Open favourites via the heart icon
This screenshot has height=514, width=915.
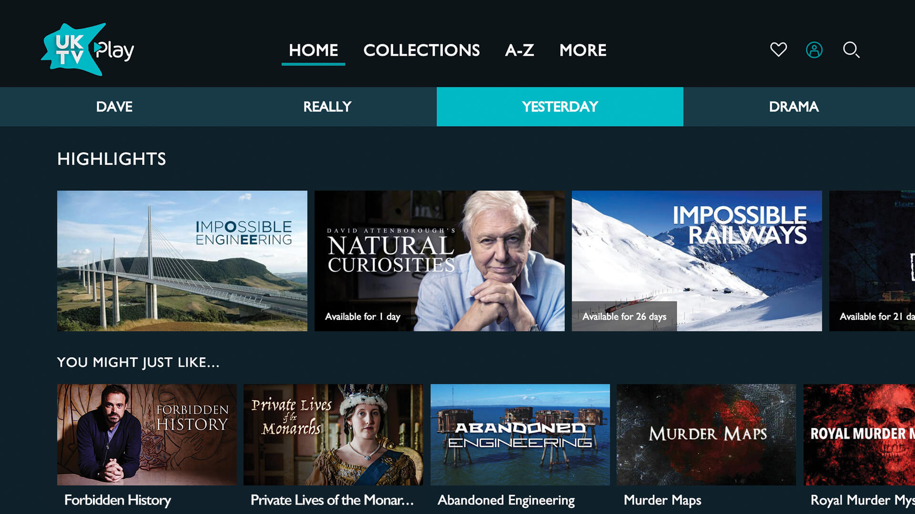pos(778,49)
